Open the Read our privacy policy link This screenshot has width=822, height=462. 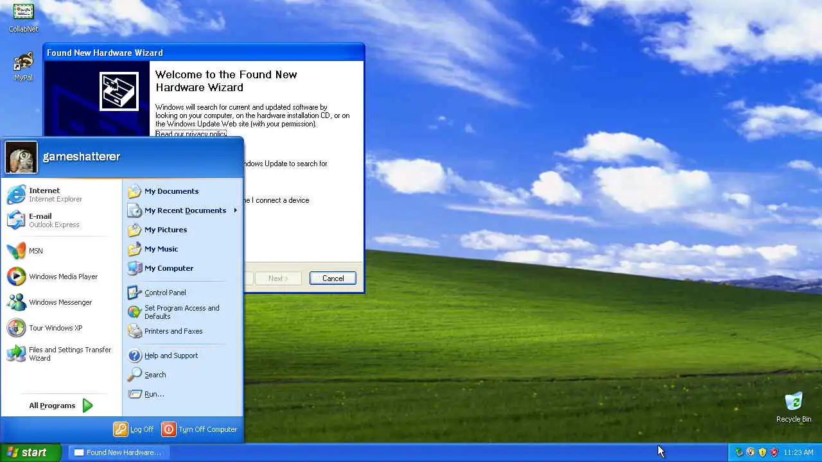(x=191, y=133)
